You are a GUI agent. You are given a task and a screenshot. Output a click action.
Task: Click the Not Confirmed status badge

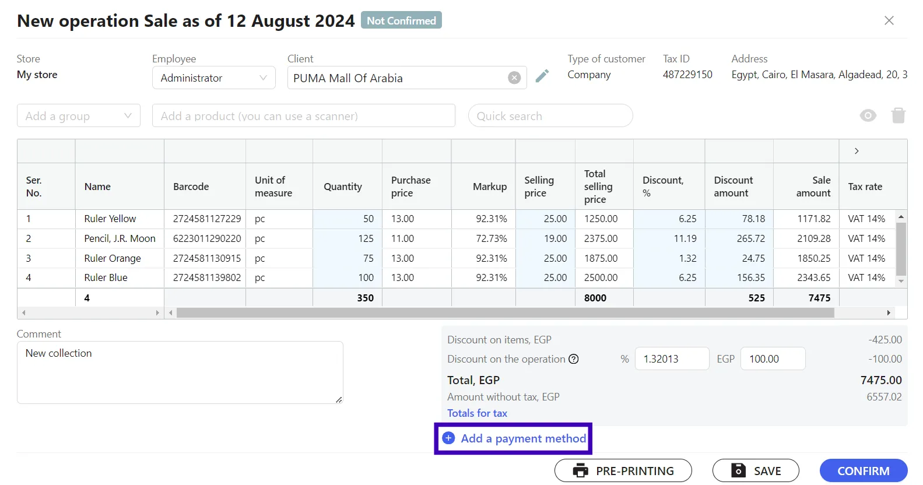click(x=401, y=20)
